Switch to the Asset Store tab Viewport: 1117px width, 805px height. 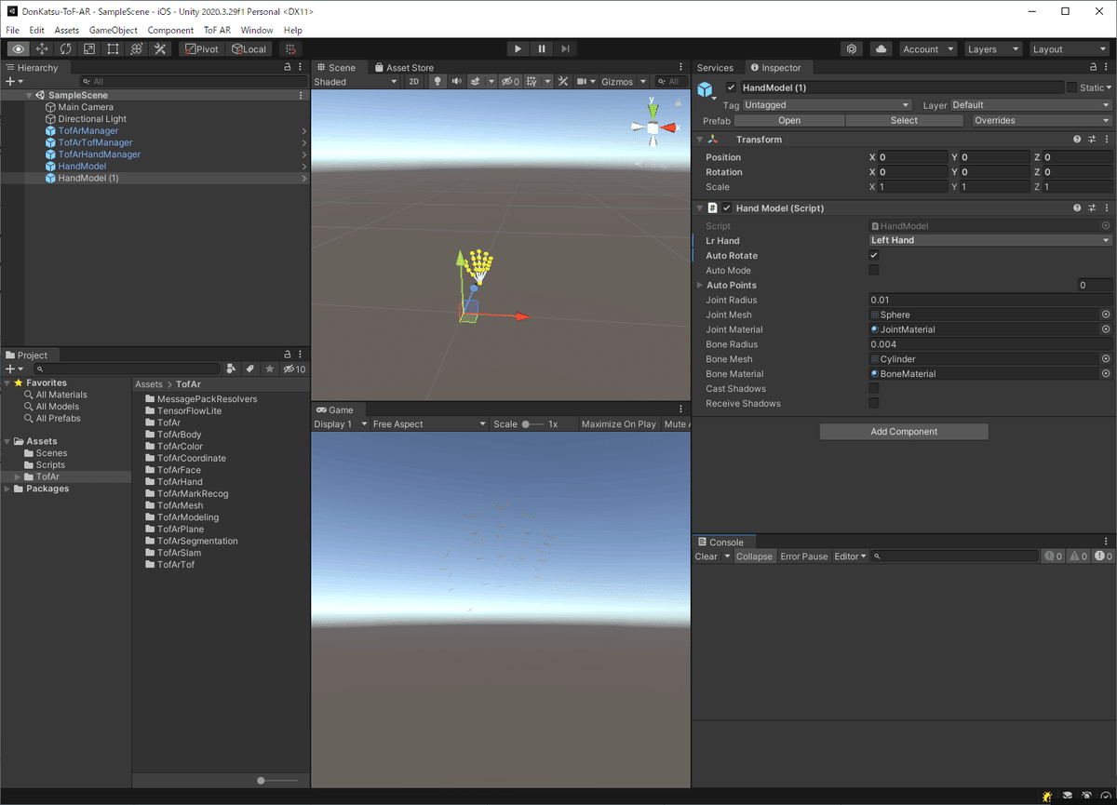[404, 68]
